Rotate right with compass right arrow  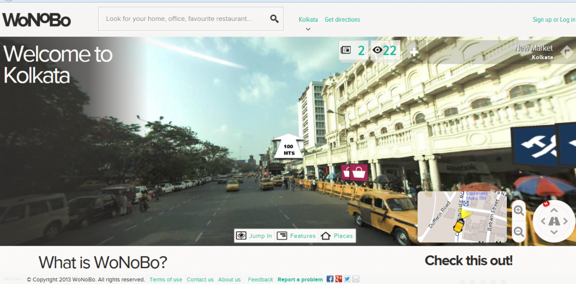[x=565, y=221]
